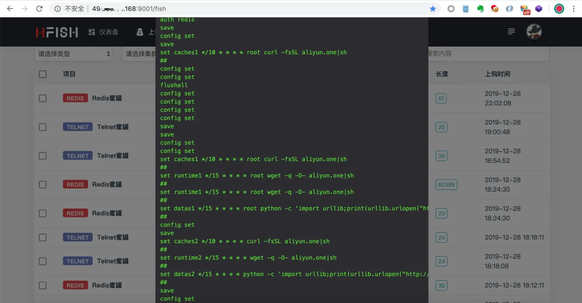Viewport: 582px width, 303px height.
Task: Click the length badge 25
Action: (442, 127)
